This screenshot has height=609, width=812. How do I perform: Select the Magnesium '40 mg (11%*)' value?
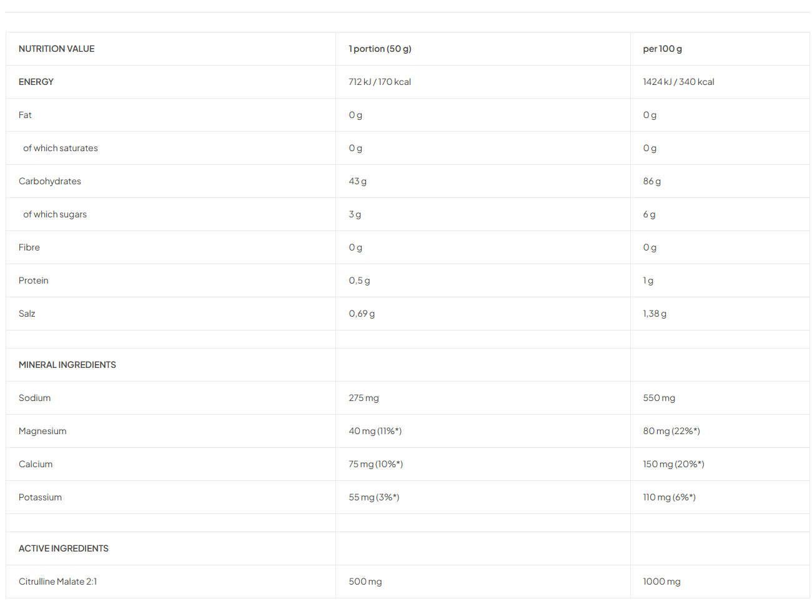coord(375,431)
